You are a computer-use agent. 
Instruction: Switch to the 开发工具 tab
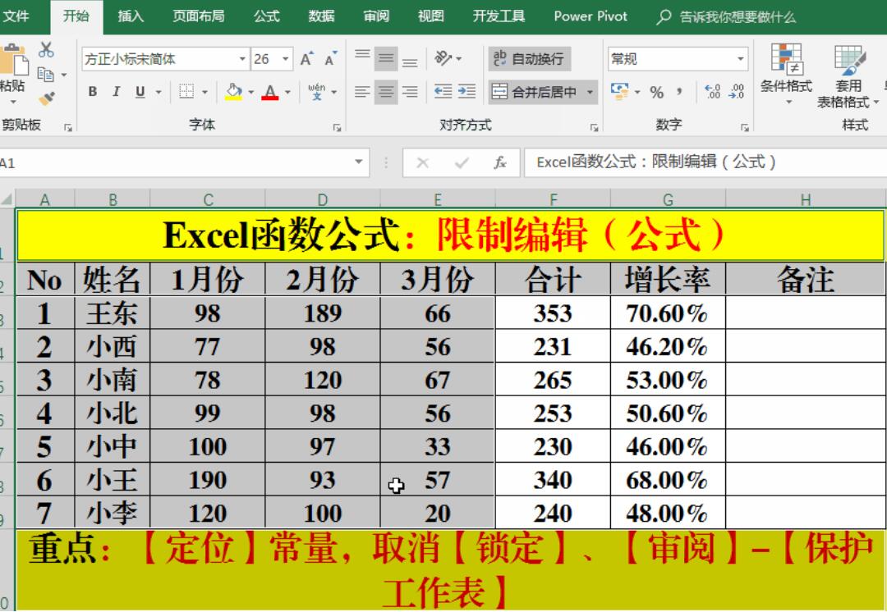coord(499,16)
